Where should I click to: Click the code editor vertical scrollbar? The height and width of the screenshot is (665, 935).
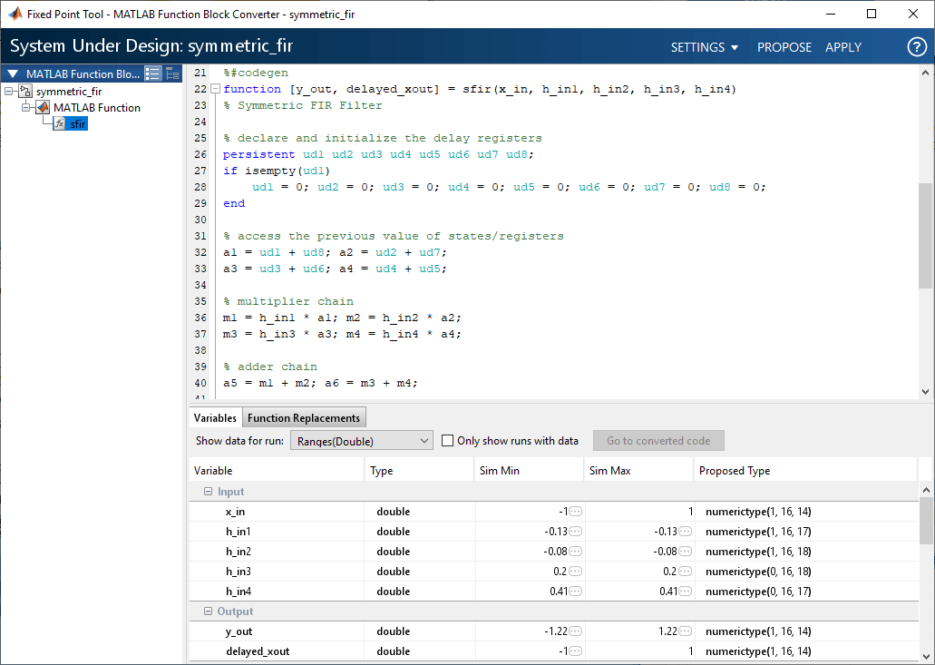coord(925,236)
